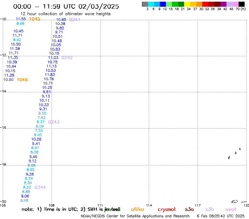Select the s3a satellite legend label
This screenshot has height=219, width=249.
point(189,209)
